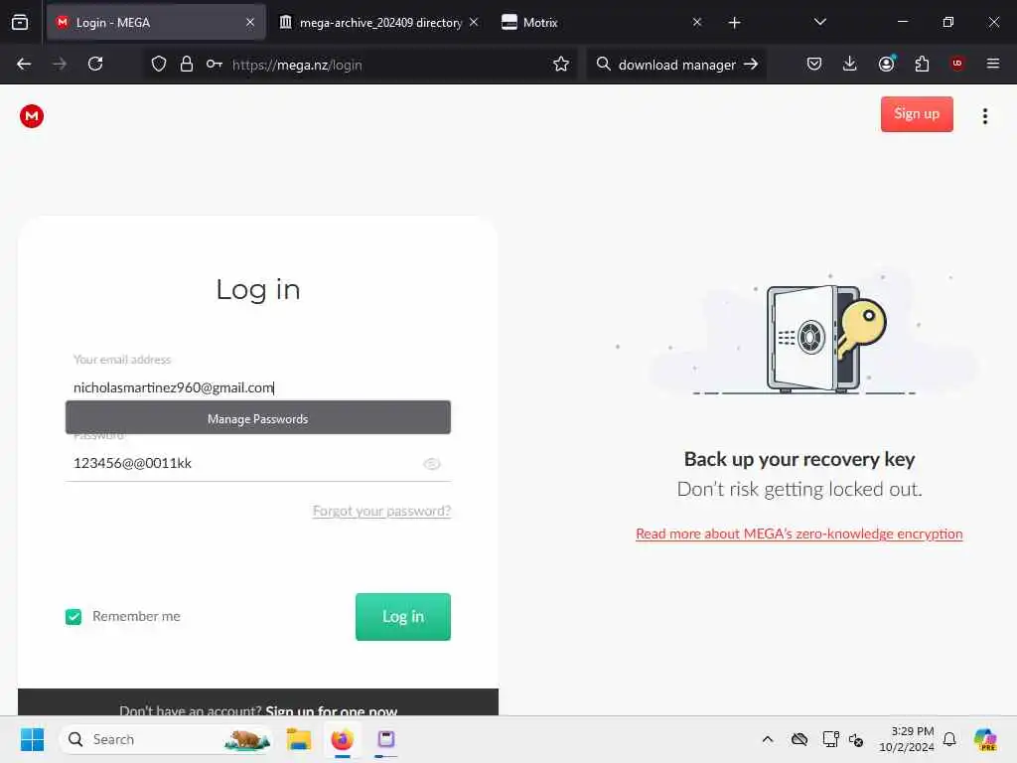Click the taskbar Search box
Image resolution: width=1017 pixels, height=763 pixels.
click(166, 739)
